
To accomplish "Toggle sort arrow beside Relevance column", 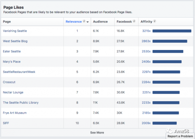I will (87, 22).
